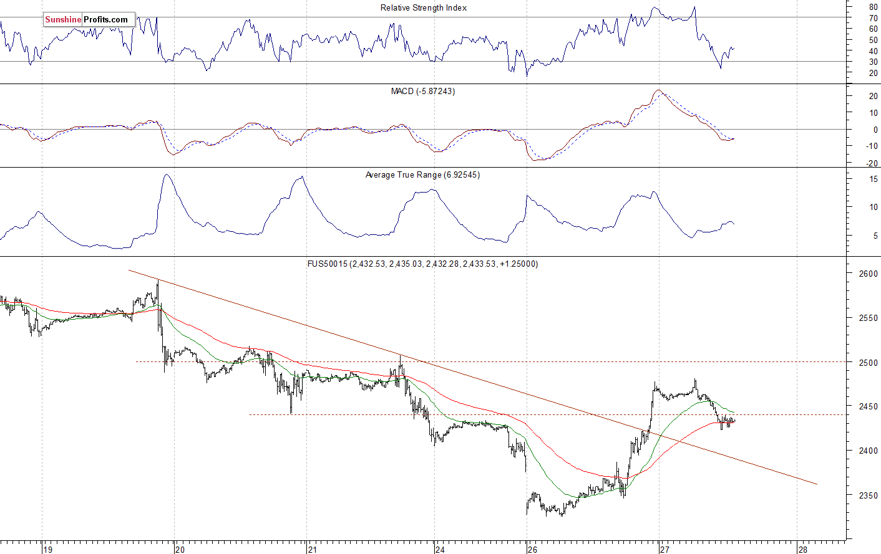Click the 28 date label on the axis

[x=803, y=550]
